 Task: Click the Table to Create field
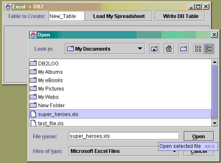pyautogui.click(x=67, y=16)
